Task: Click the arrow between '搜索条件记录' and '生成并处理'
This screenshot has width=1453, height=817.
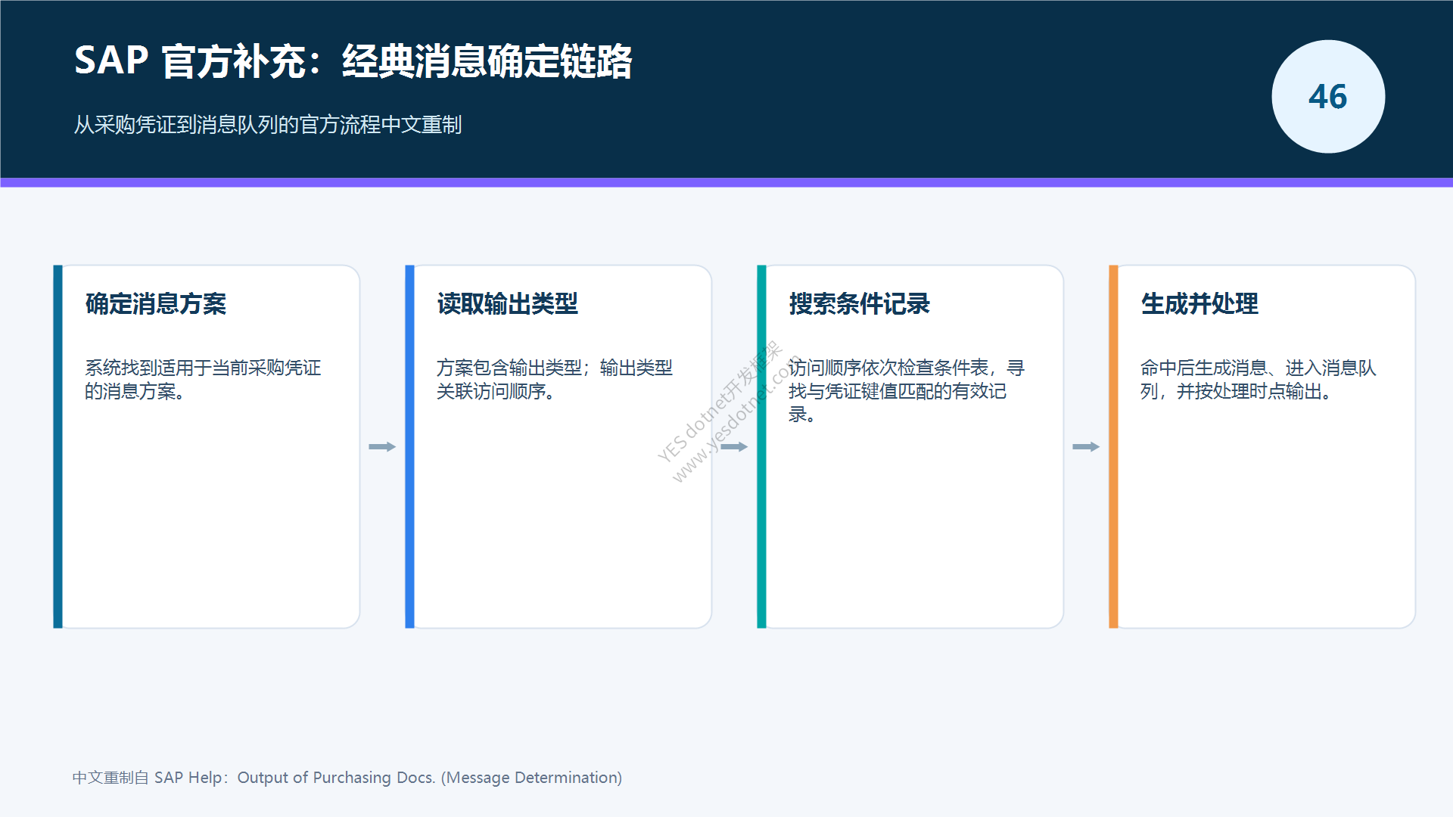Action: [1086, 447]
